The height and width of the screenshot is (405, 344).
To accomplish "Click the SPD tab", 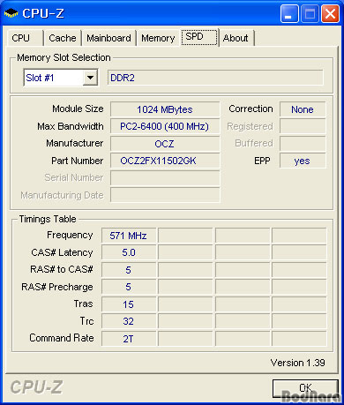I will (199, 37).
